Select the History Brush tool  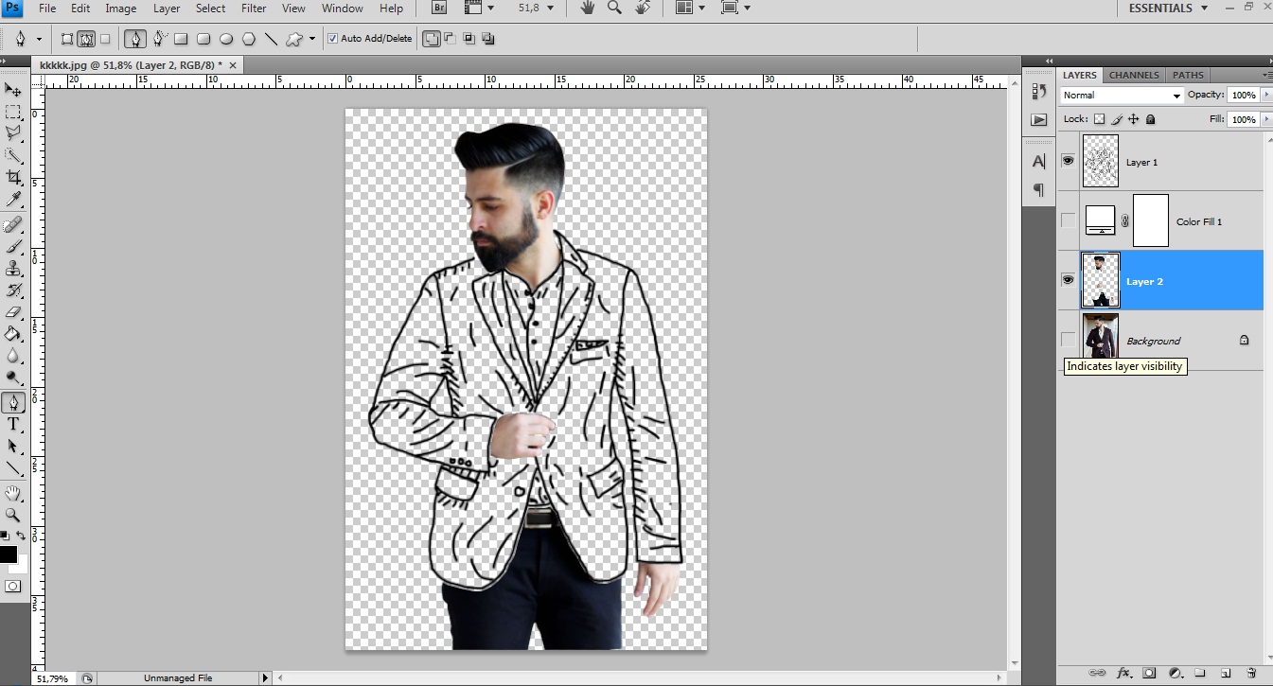13,290
